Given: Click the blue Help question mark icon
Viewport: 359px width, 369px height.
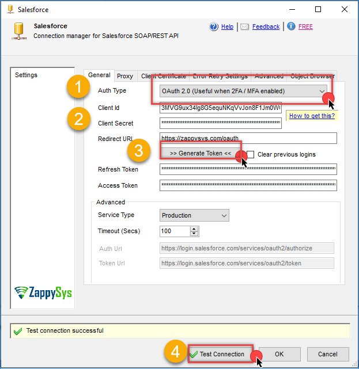Looking at the screenshot, I should (x=214, y=26).
